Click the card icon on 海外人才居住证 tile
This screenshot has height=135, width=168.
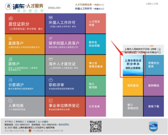click(51, 59)
